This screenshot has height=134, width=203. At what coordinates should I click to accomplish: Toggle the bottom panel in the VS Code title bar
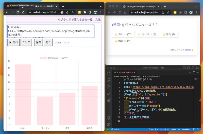189,68
